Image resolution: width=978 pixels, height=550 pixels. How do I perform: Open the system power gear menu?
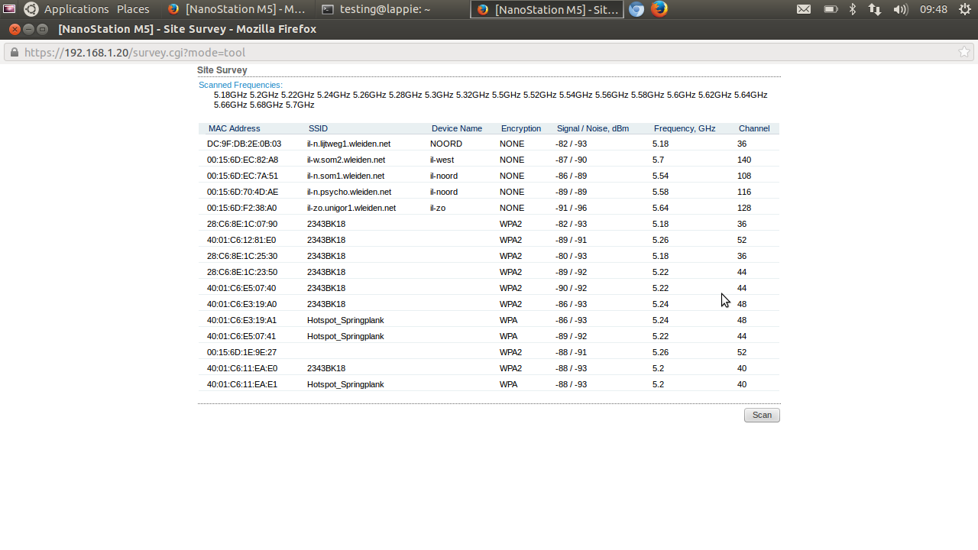(964, 9)
